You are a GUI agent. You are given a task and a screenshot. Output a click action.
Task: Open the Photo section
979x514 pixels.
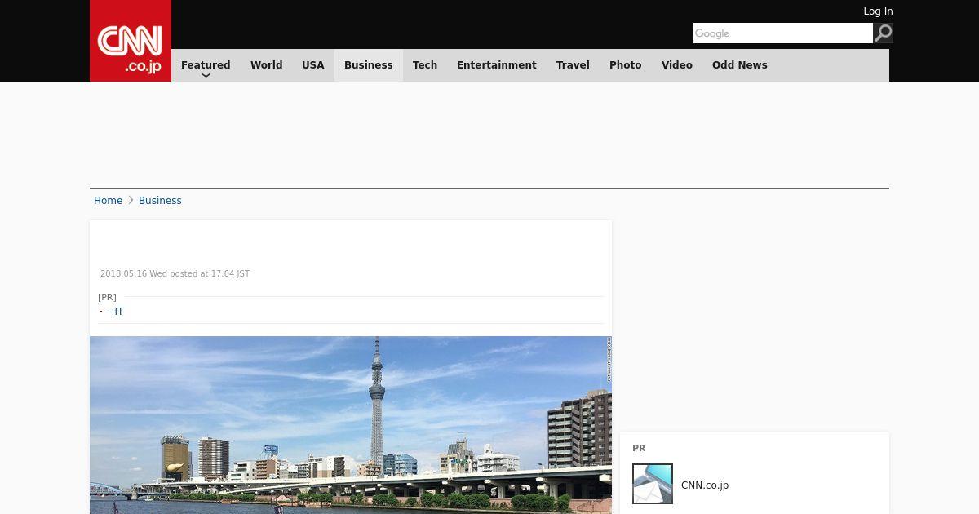(x=626, y=65)
